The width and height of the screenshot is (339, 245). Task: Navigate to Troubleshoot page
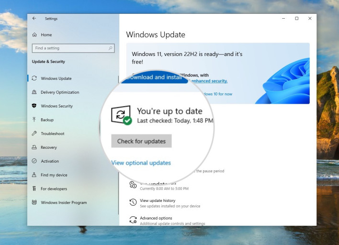click(x=73, y=134)
